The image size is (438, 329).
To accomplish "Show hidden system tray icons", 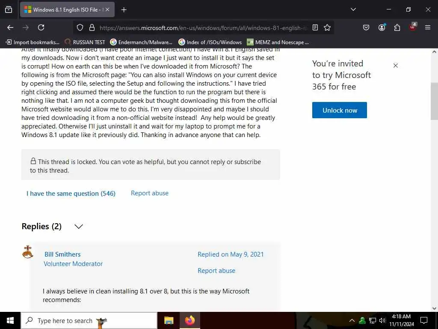I will 352,320.
